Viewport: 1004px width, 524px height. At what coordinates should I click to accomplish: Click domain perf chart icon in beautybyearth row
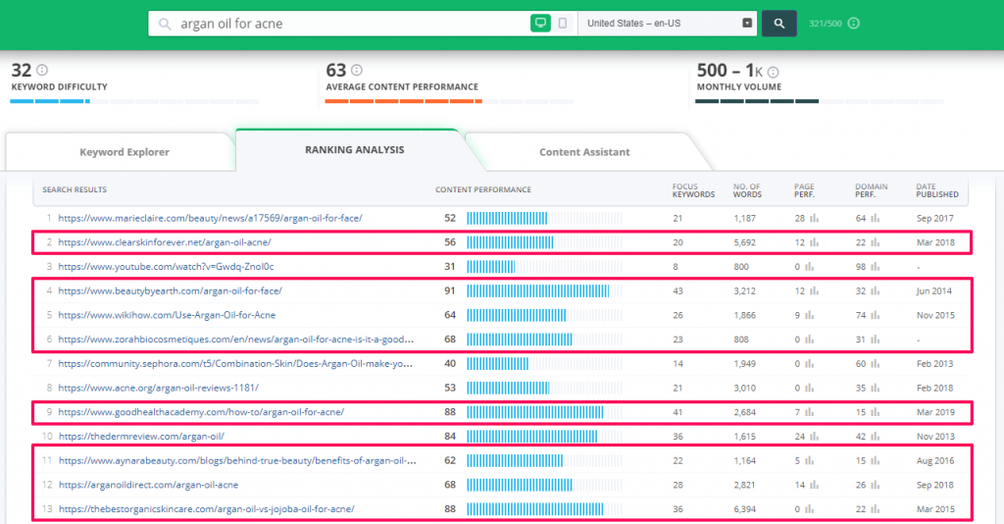click(x=875, y=290)
